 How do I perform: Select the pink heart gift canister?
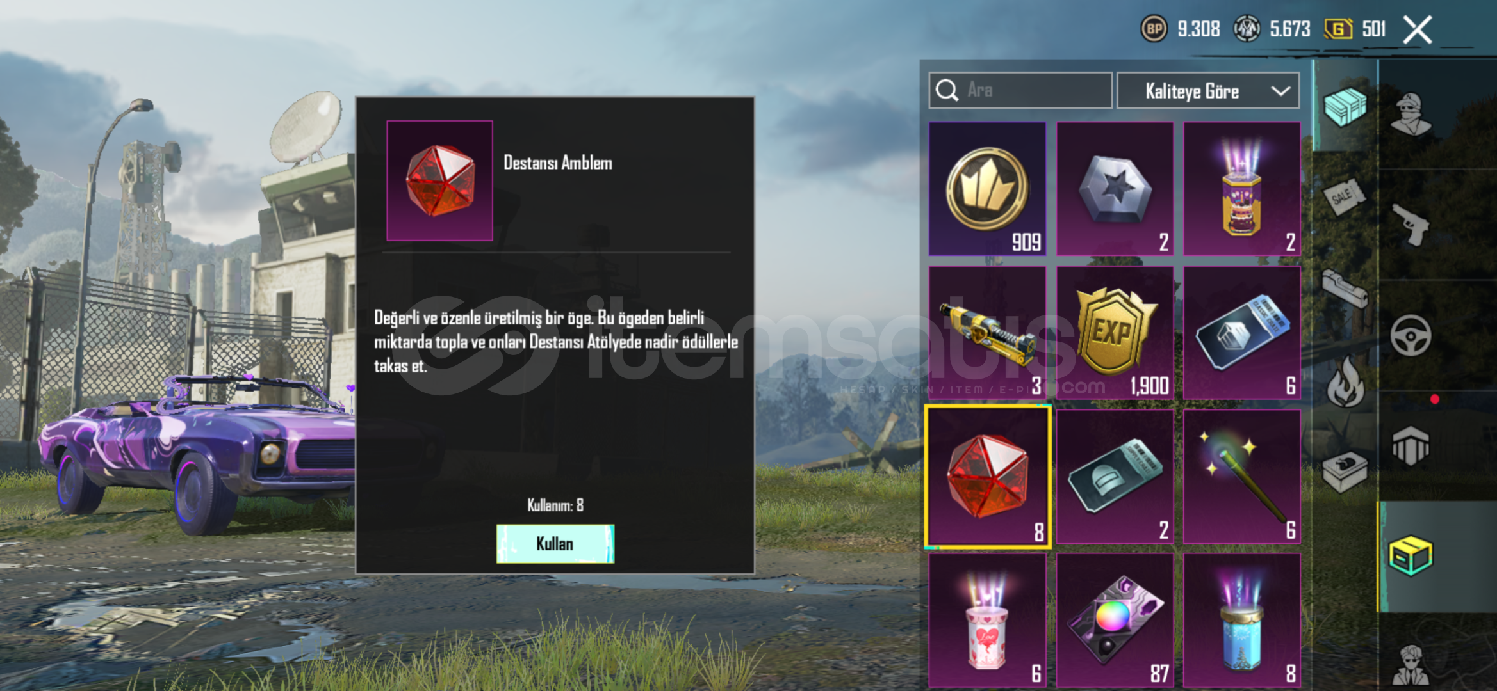(987, 621)
